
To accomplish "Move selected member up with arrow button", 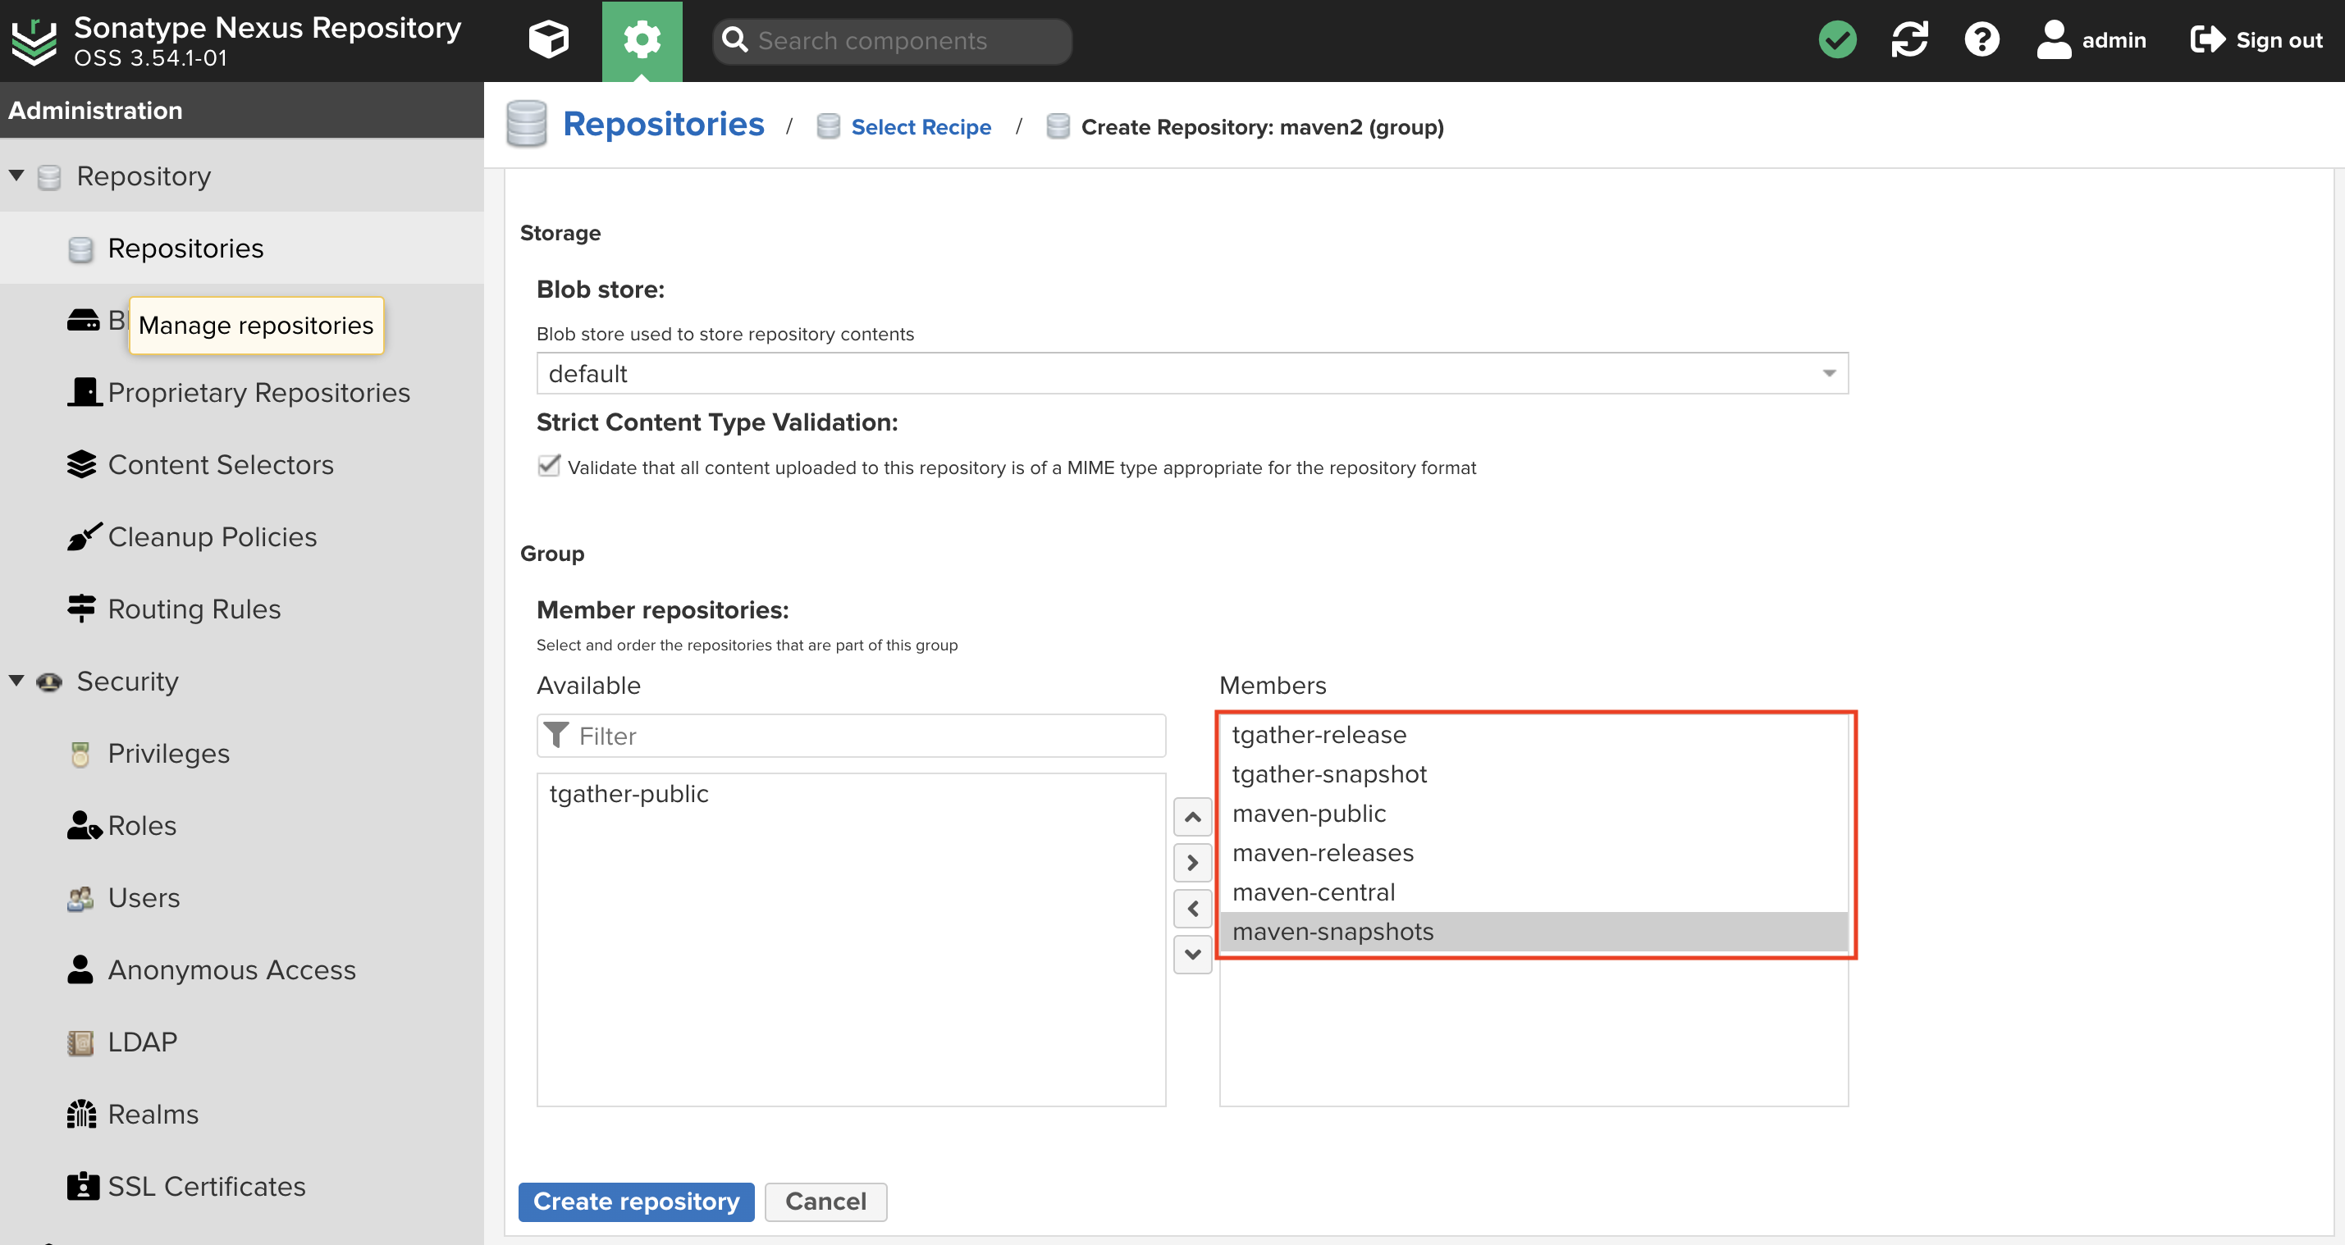I will click(x=1191, y=816).
